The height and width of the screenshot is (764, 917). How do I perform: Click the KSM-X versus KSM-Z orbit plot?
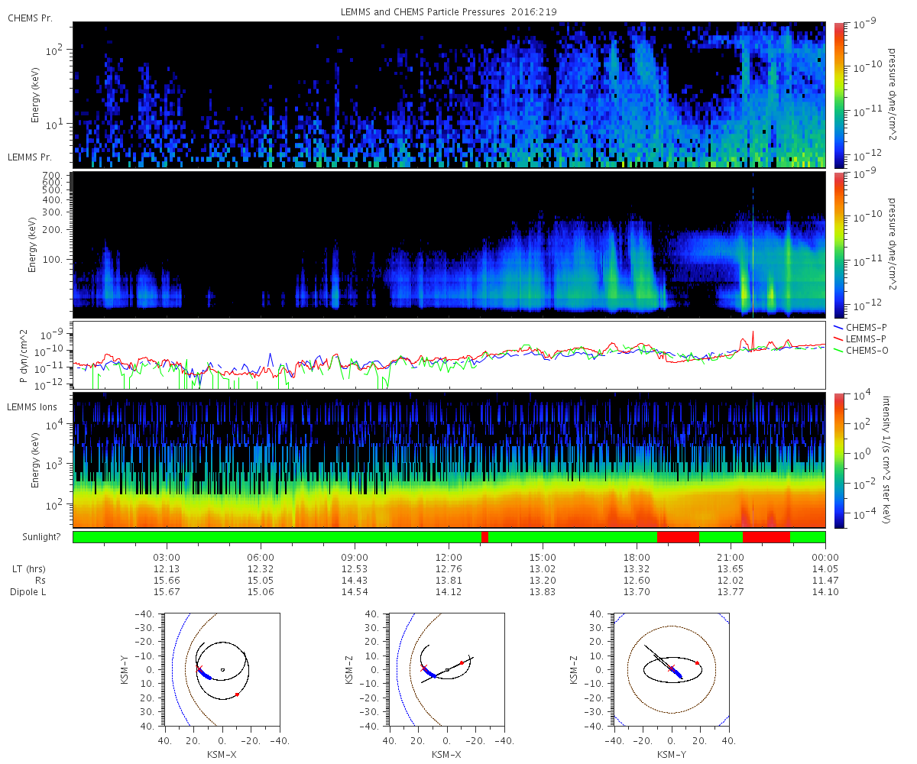[x=446, y=668]
